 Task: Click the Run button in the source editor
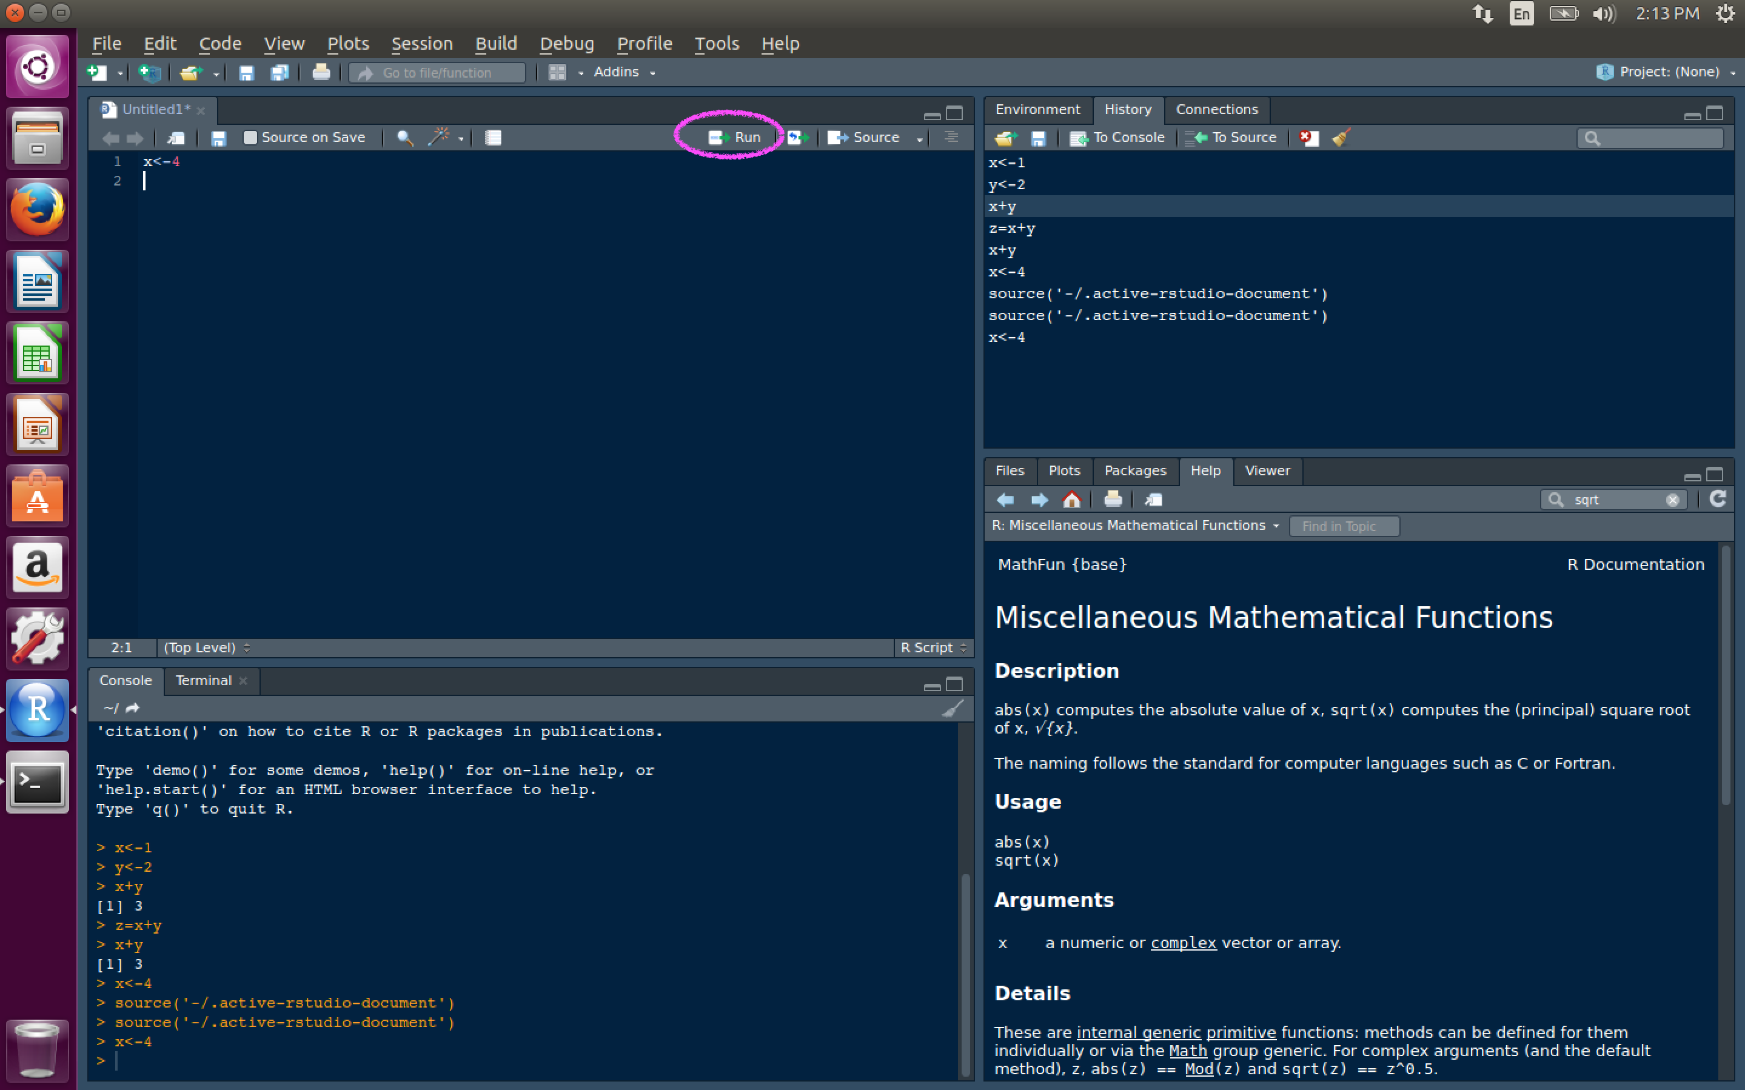[x=734, y=137]
